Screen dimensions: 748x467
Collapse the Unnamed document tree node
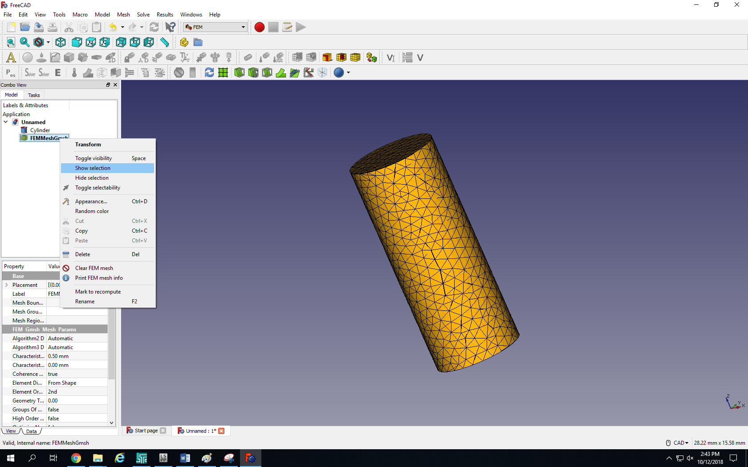[x=6, y=122]
